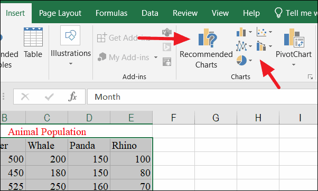The image size is (318, 191).
Task: Select column I header
Action: (x=299, y=118)
